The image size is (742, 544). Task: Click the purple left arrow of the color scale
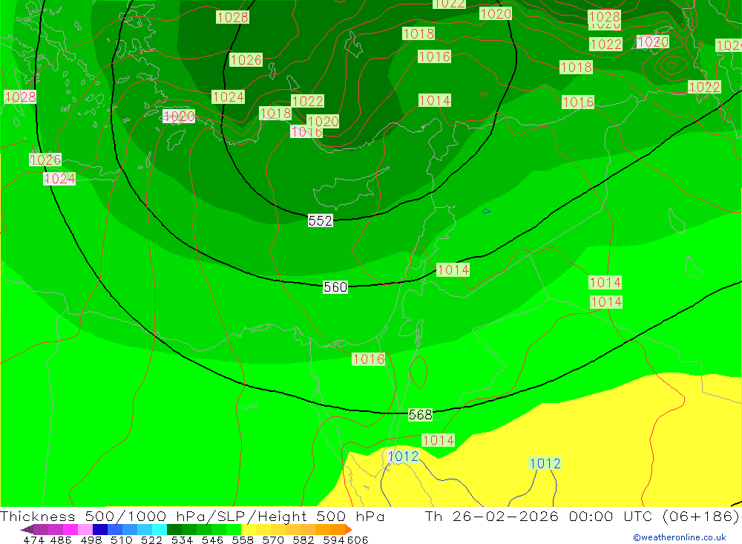tap(27, 529)
